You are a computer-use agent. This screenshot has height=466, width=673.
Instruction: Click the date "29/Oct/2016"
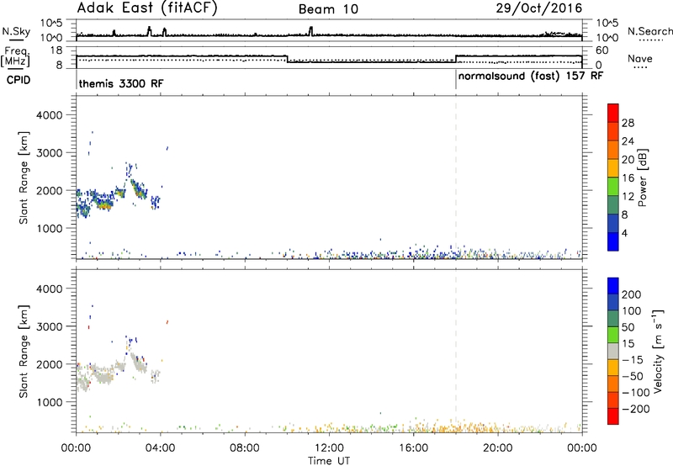(x=539, y=8)
